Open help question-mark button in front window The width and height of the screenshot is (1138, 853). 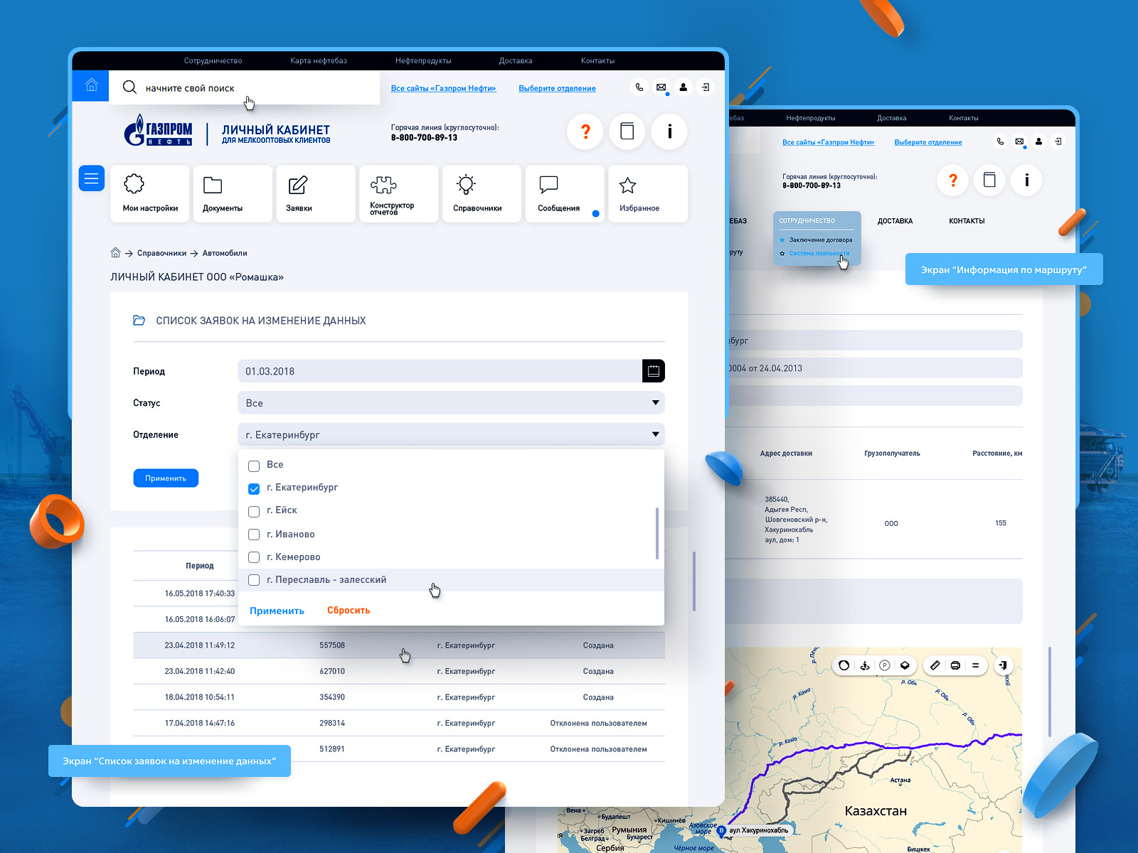(585, 132)
